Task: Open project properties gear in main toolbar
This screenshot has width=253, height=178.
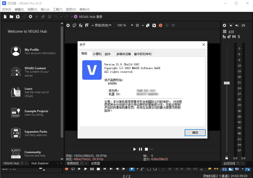Action: point(31,17)
